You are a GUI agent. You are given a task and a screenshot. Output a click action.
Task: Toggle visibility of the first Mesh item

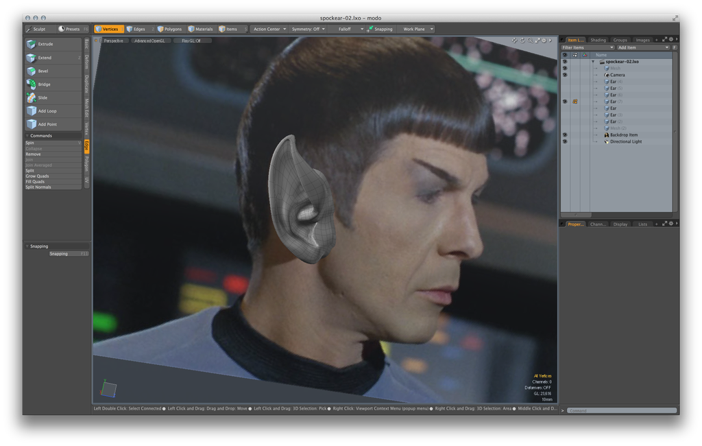(x=565, y=68)
